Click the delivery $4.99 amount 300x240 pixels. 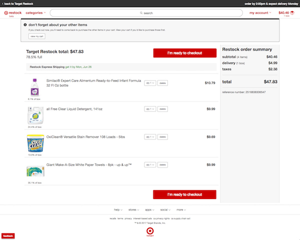273,63
